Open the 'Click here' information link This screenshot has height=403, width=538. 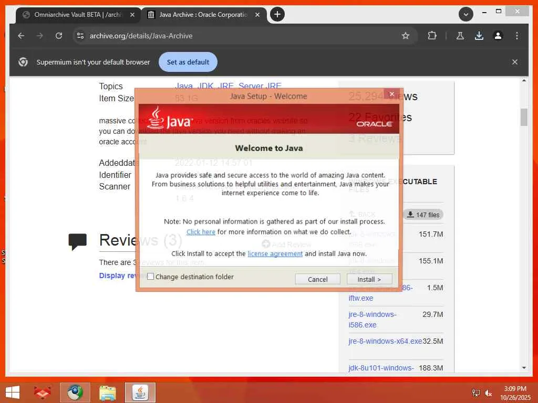click(x=201, y=231)
